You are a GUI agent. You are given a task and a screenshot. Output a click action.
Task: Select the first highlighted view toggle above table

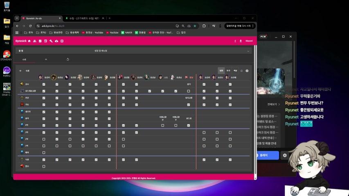221,71
